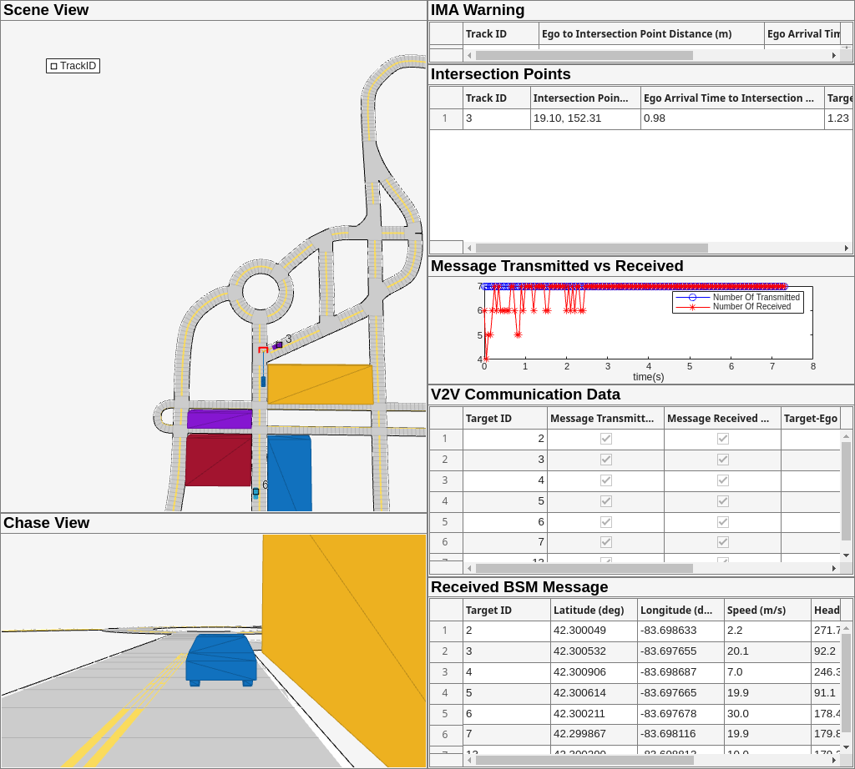Click the TrackID legend square in Scene View
Image resolution: width=855 pixels, height=769 pixels.
point(54,66)
